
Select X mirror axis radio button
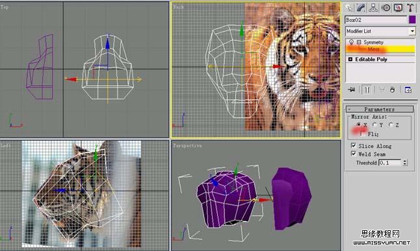(x=359, y=125)
